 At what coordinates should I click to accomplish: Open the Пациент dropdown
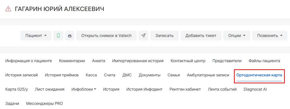[36, 36]
